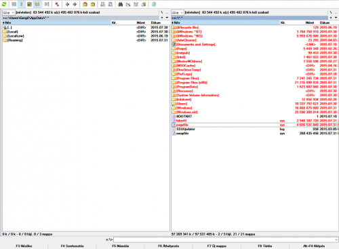The height and width of the screenshot is (249, 339).
Task: Go back with the left arrow icon
Action: pos(67,4)
